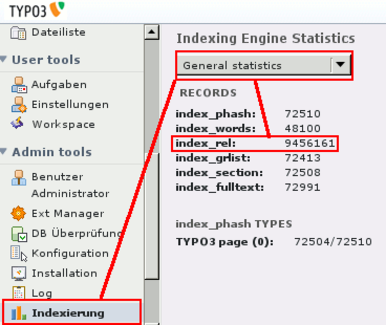The image size is (386, 325).
Task: Click the TYPO3 page (0): label
Action: [x=225, y=242]
